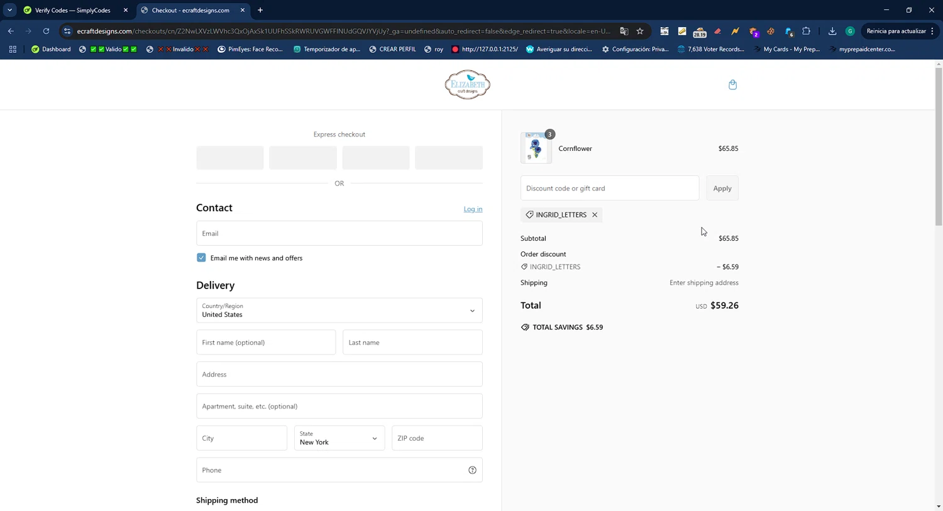Screen dimensions: 943x511
Task: Bookmark this page with the star icon
Action: (640, 31)
